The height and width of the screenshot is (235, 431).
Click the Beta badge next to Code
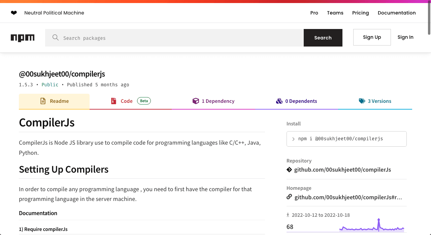click(144, 101)
